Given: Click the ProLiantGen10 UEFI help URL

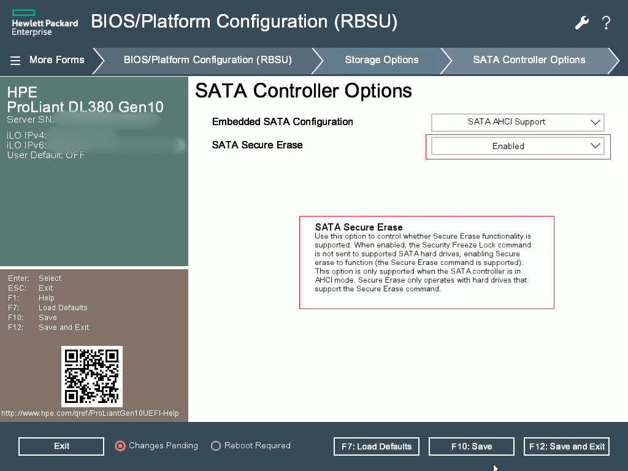Looking at the screenshot, I should click(90, 413).
